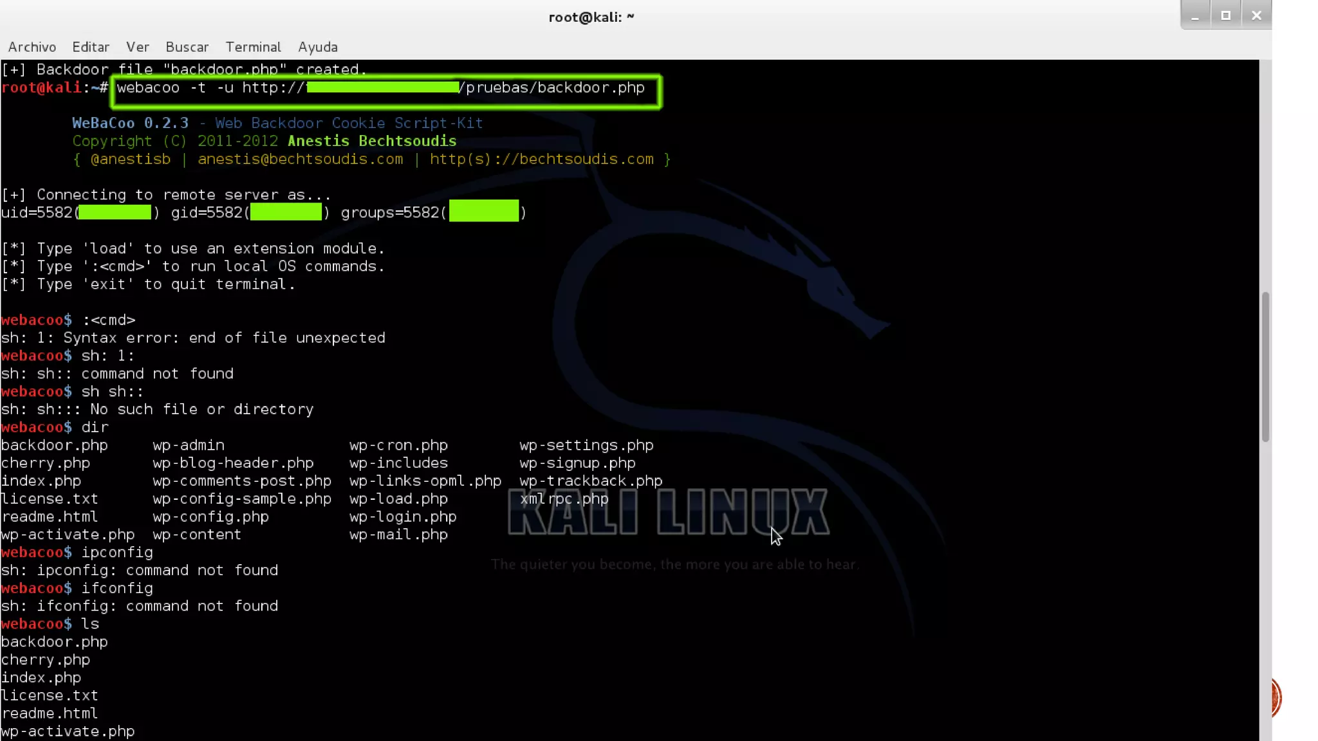Click the http(s)://bechtsoudis.com URL
1318x741 pixels.
(x=541, y=160)
